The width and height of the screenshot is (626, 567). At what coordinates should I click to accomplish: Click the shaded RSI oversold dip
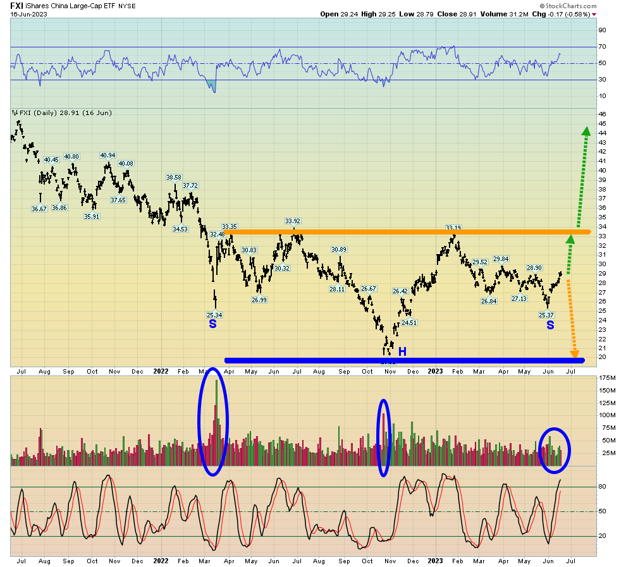tap(212, 87)
